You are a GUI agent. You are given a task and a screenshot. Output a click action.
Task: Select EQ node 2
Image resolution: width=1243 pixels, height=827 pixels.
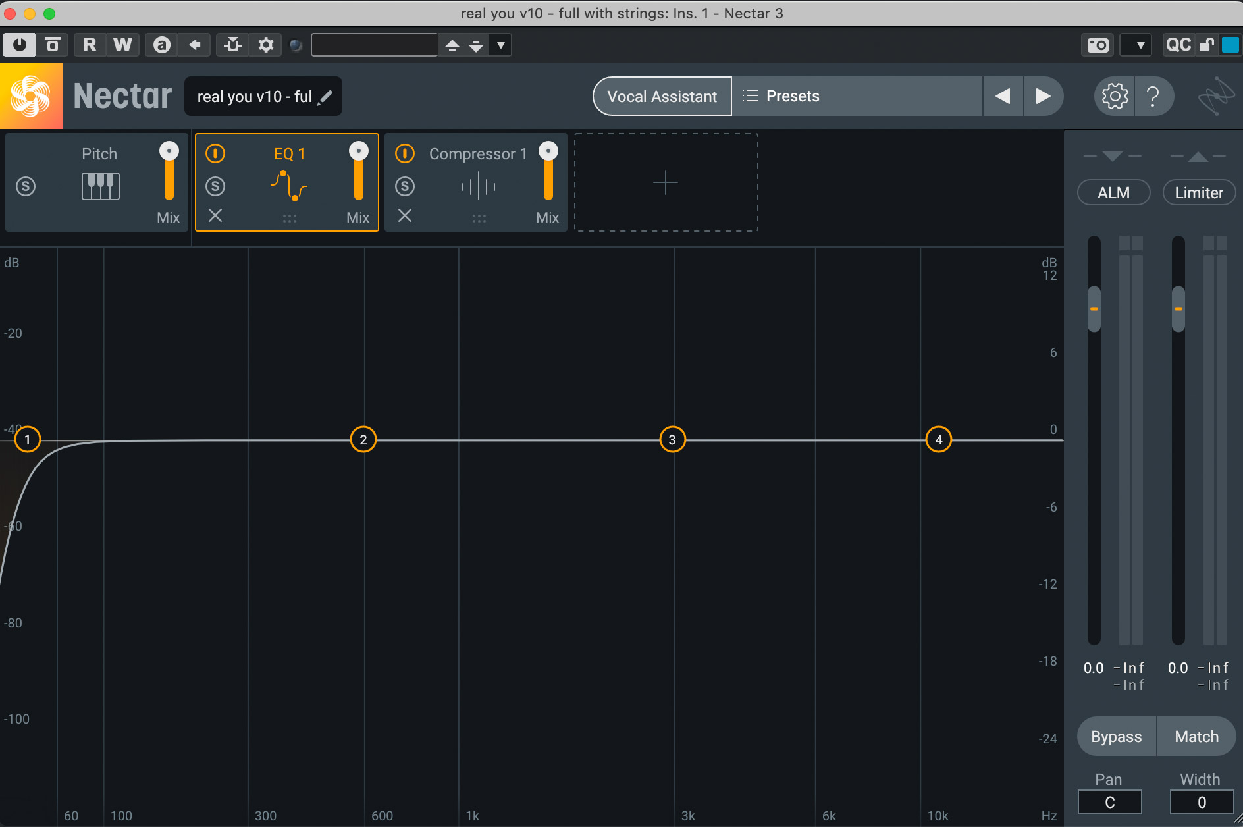pyautogui.click(x=363, y=439)
